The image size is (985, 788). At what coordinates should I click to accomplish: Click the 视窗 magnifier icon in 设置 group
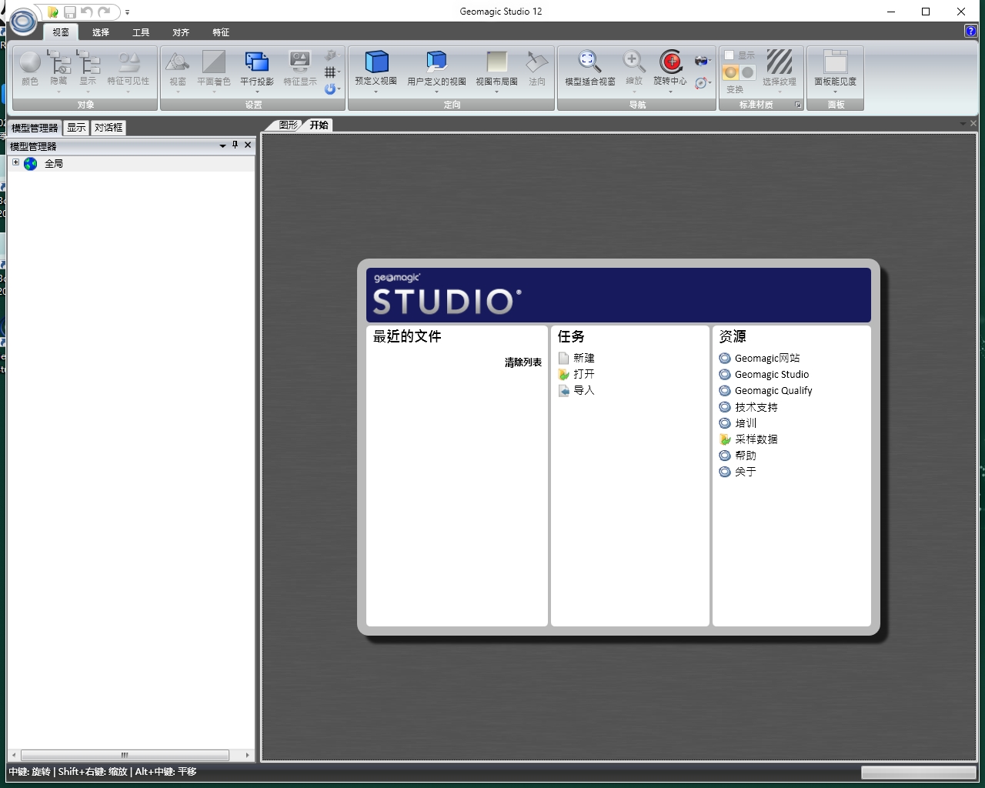click(x=178, y=62)
